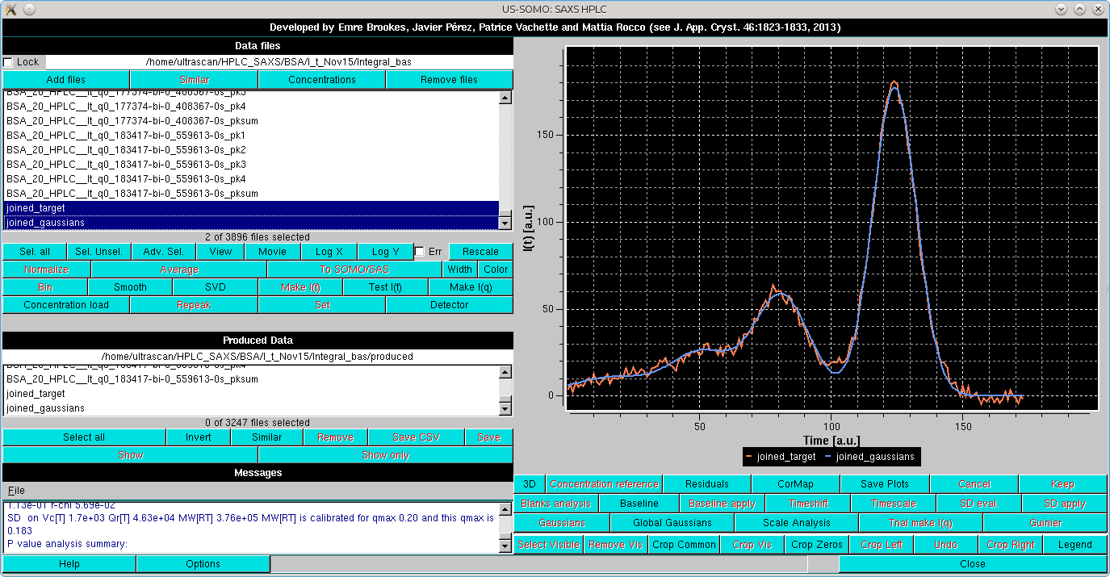The image size is (1110, 577).
Task: Open the File menu in Messages
Action: coord(16,491)
